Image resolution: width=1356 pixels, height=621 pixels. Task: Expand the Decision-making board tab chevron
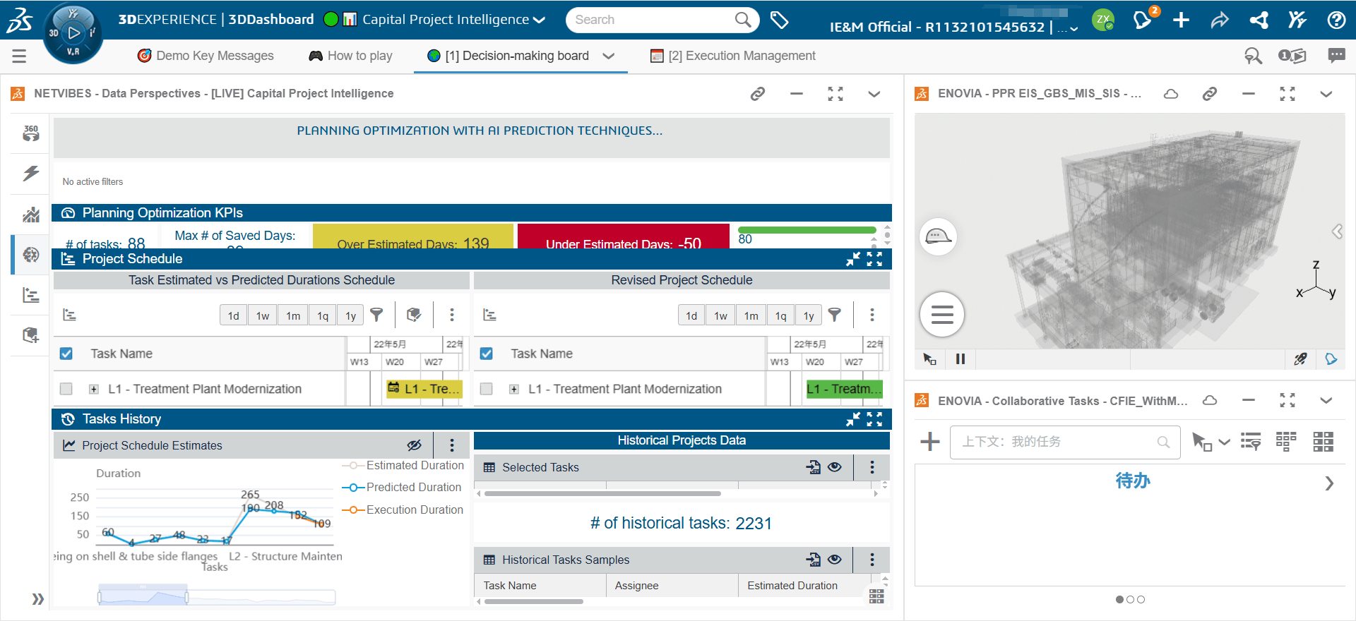[608, 56]
